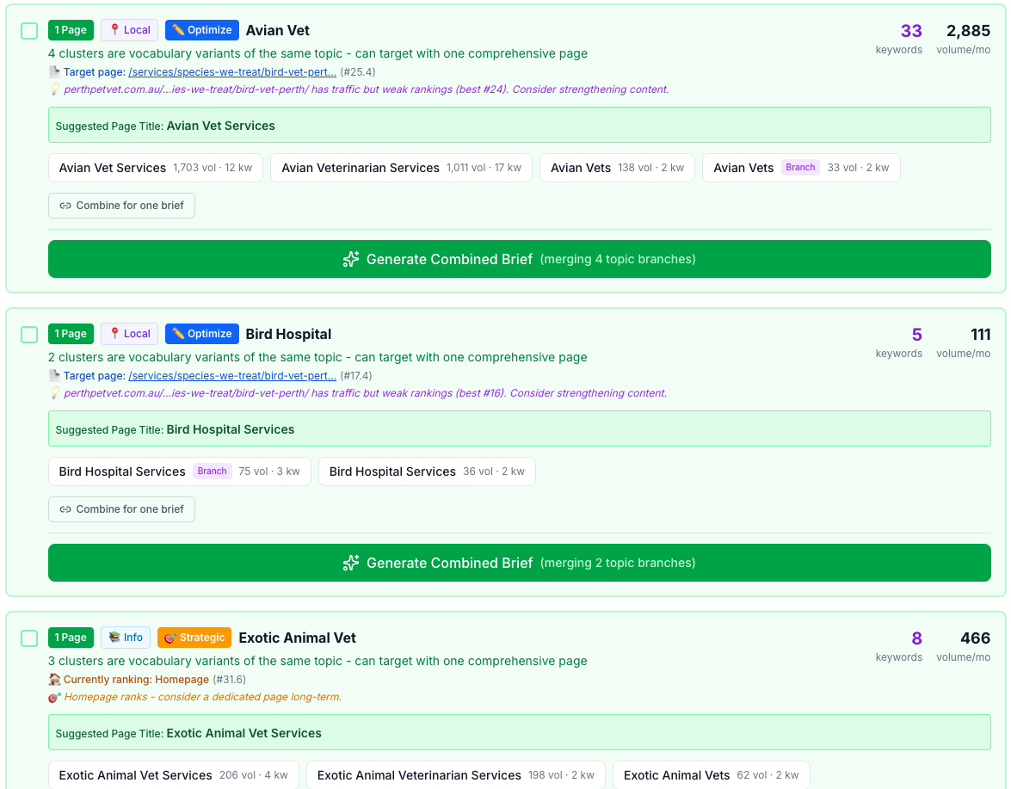Image resolution: width=1011 pixels, height=789 pixels.
Task: Open the bird-vet-perth target page link
Action: [231, 71]
